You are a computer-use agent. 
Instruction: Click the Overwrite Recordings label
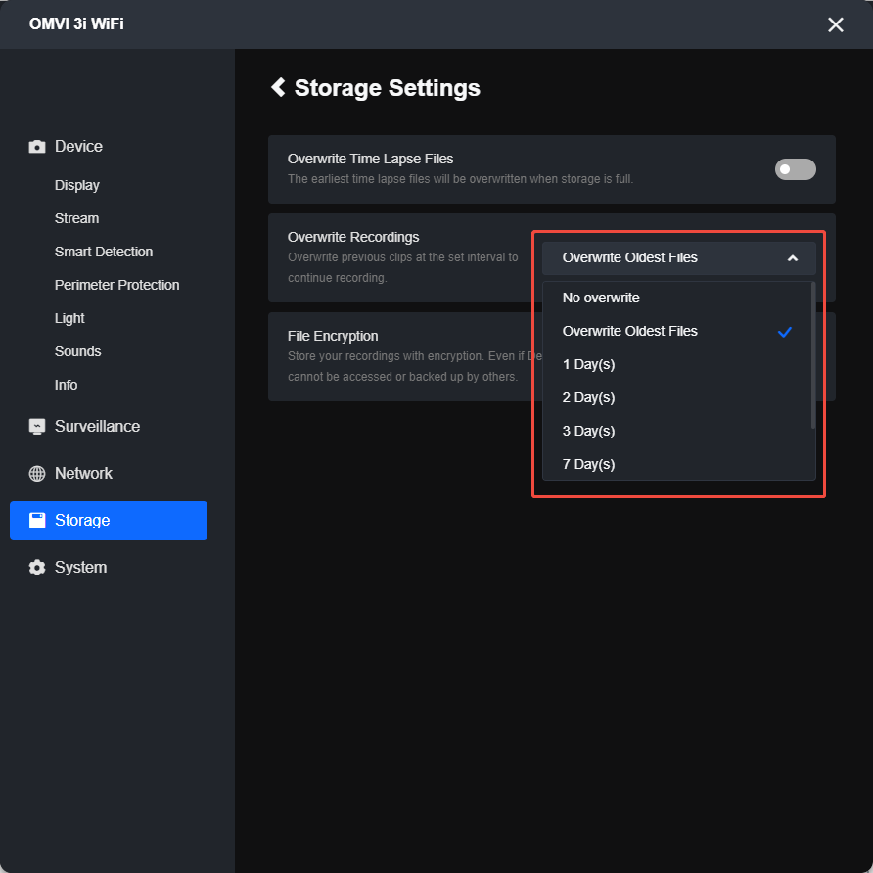point(353,237)
